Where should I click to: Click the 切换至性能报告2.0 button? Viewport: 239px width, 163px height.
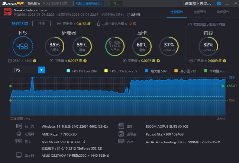tap(89, 3)
